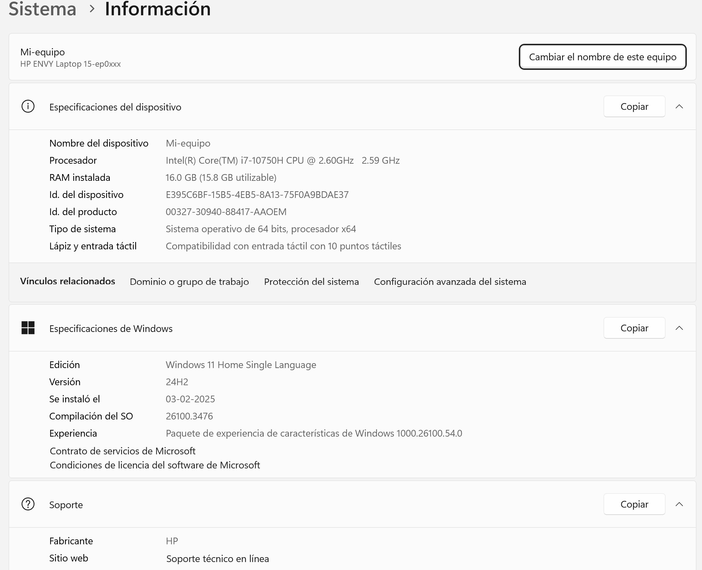This screenshot has height=570, width=702.
Task: Open Soporte técnico en línea link
Action: (x=217, y=558)
